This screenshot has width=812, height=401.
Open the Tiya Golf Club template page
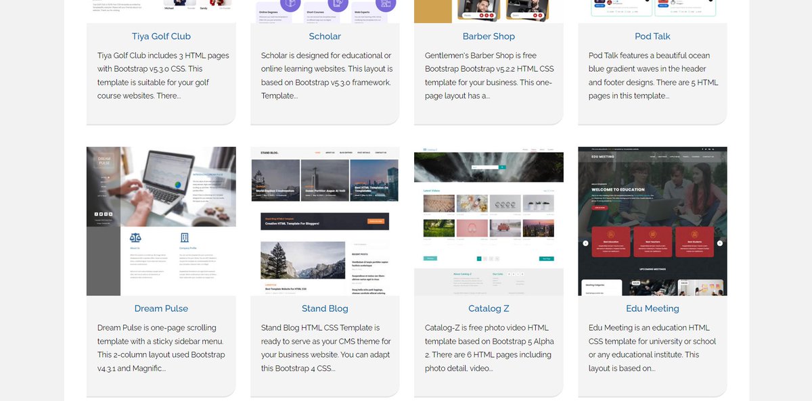[160, 36]
